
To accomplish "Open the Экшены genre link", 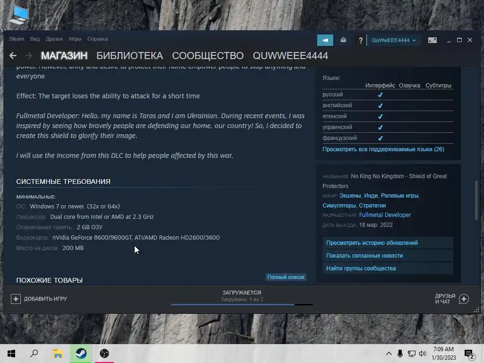I will tap(350, 196).
